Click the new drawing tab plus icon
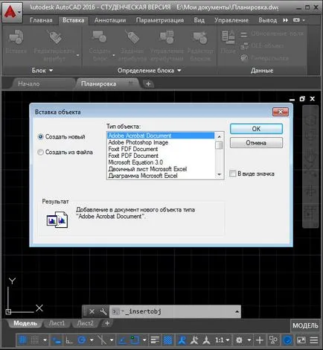 click(148, 84)
